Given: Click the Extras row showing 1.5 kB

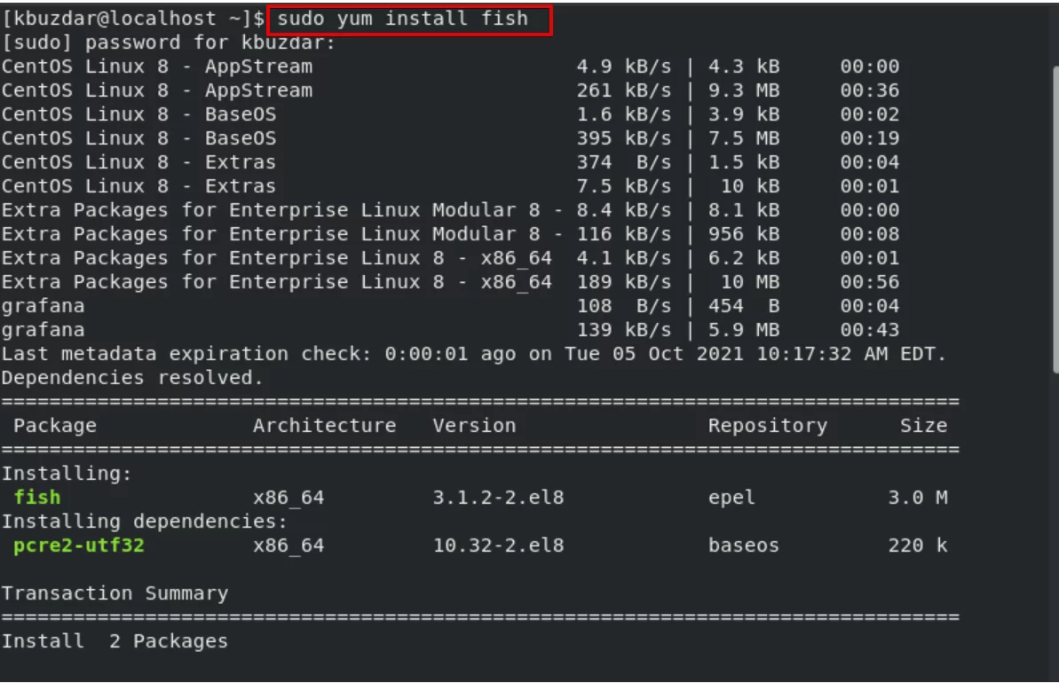Looking at the screenshot, I should [450, 162].
